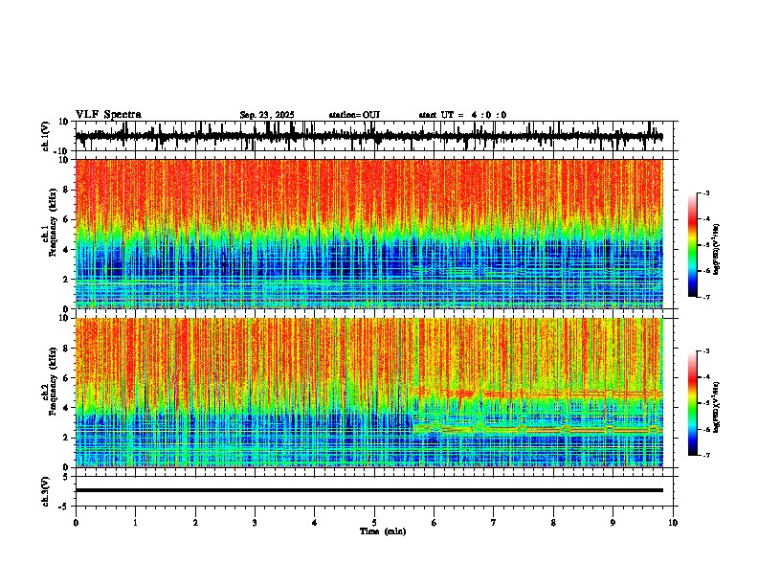Click the ch.2 color bar '-7' tick label
758x586 pixels.
(705, 455)
